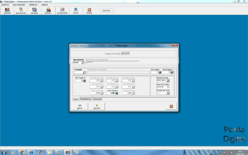
Task: Open the Sistema menu
Action: [x=45, y=5]
